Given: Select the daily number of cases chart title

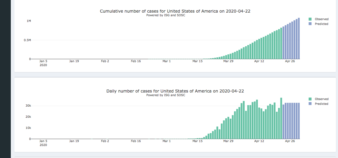Looking at the screenshot, I should tap(175, 91).
